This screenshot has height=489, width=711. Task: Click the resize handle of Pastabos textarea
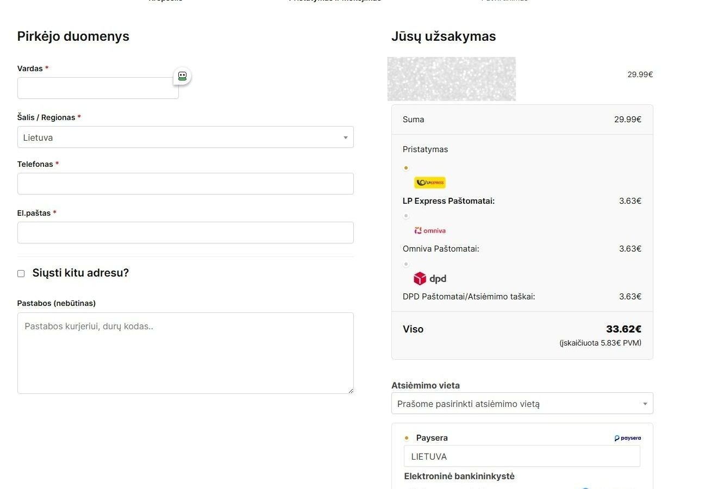[x=350, y=390]
